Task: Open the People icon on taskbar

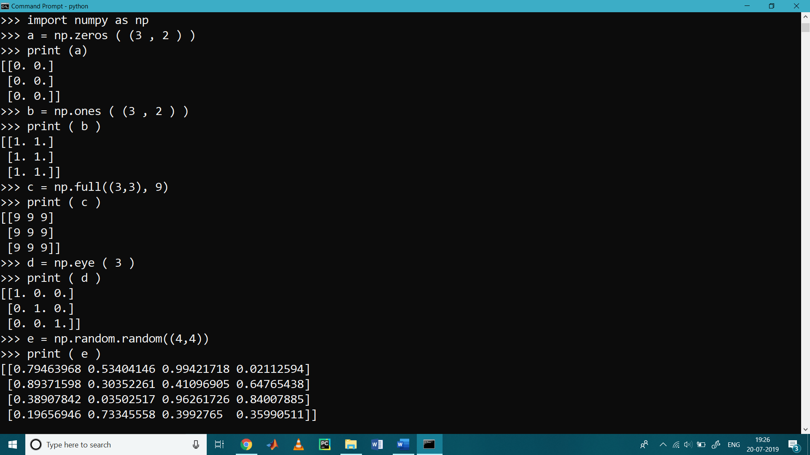Action: click(x=644, y=444)
